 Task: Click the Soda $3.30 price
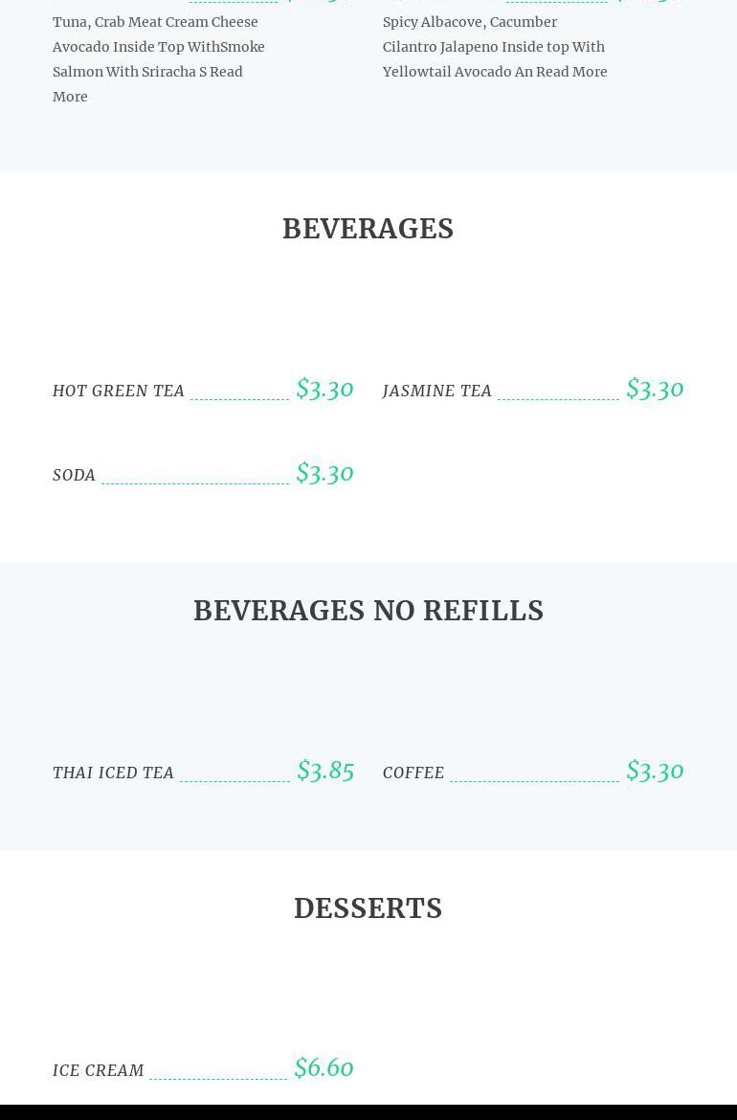[324, 473]
